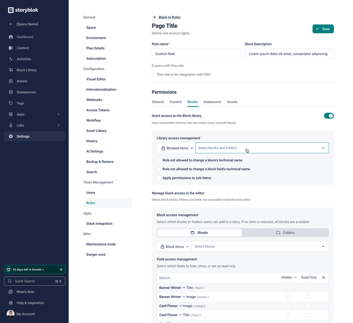The height and width of the screenshot is (323, 353).
Task: Click the Apps grid icon
Action: tap(11, 114)
